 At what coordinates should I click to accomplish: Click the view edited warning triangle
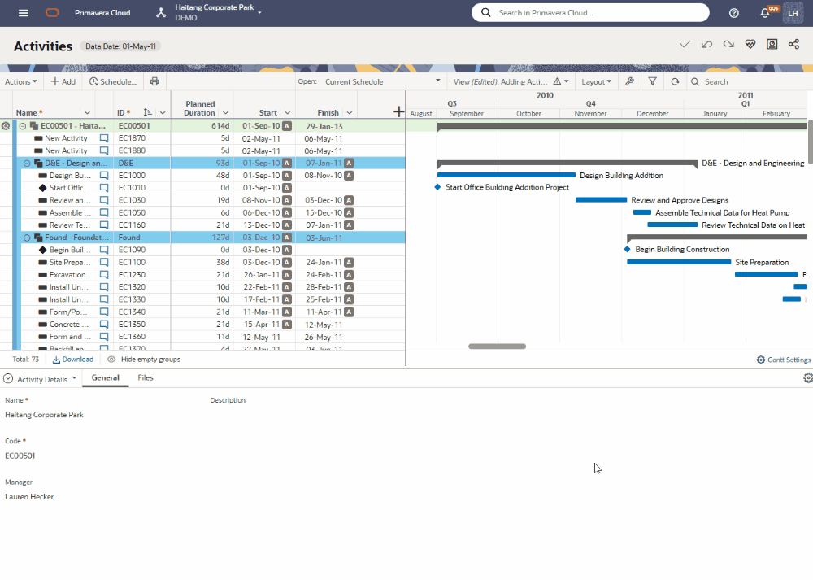point(557,81)
